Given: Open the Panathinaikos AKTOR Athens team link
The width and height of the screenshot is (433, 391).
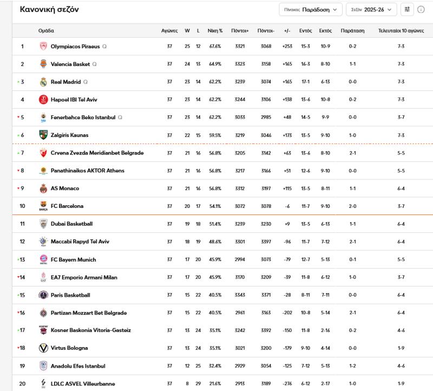Looking at the screenshot, I should 88,170.
